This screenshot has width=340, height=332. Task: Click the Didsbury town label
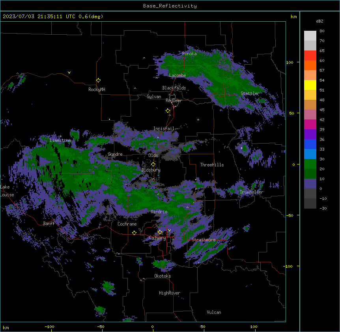click(151, 170)
